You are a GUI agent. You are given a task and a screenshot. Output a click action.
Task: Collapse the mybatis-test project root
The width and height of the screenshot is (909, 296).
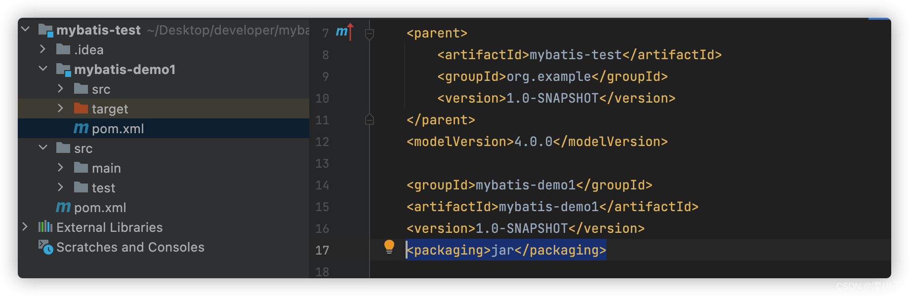26,30
